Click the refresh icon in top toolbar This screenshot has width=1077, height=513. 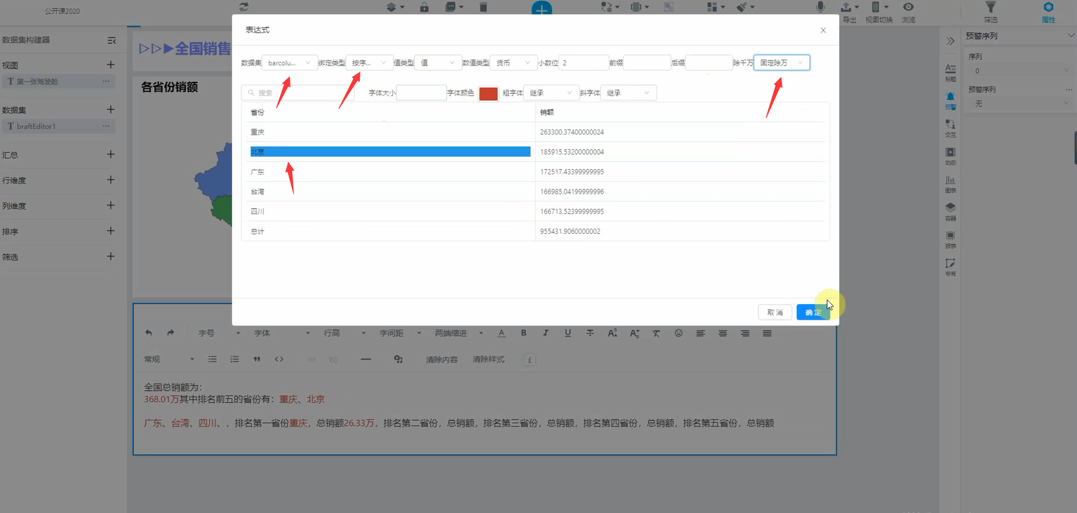(x=244, y=7)
